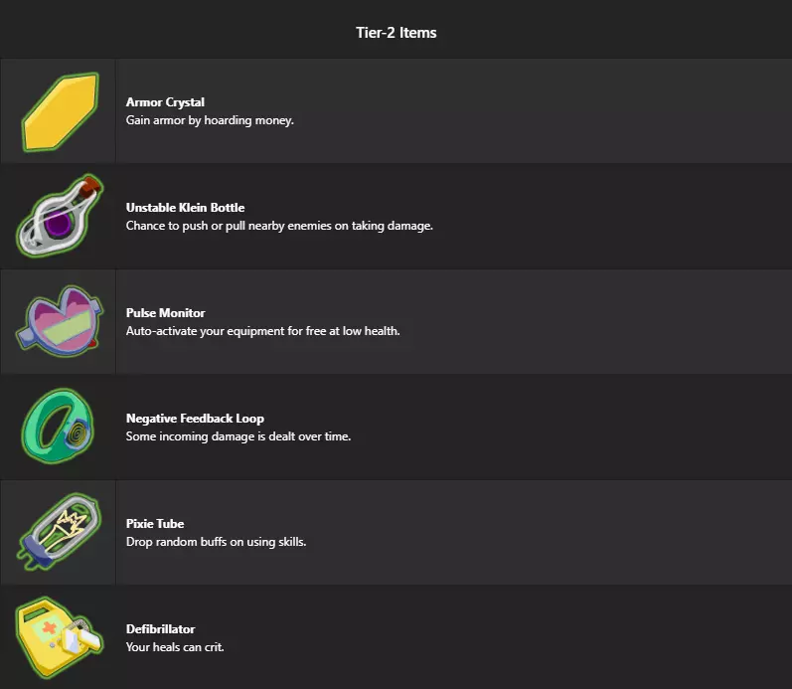The height and width of the screenshot is (689, 792).
Task: Click the Pixie Tube item icon
Action: (59, 533)
